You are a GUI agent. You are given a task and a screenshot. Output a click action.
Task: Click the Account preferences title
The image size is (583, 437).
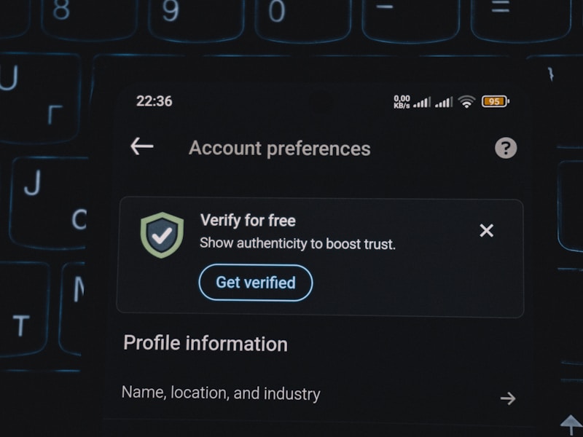pyautogui.click(x=280, y=149)
